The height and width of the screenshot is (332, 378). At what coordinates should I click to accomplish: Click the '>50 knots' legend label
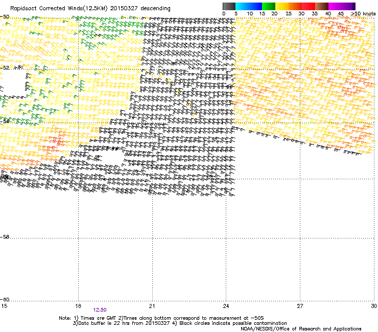[364, 14]
